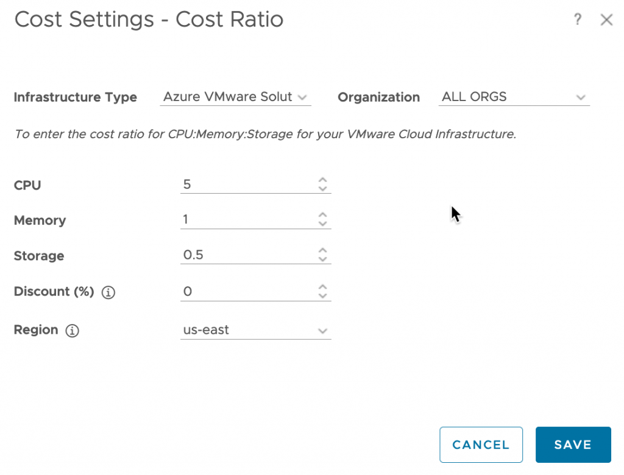The width and height of the screenshot is (624, 475).
Task: Click the CANCEL button
Action: 481,445
